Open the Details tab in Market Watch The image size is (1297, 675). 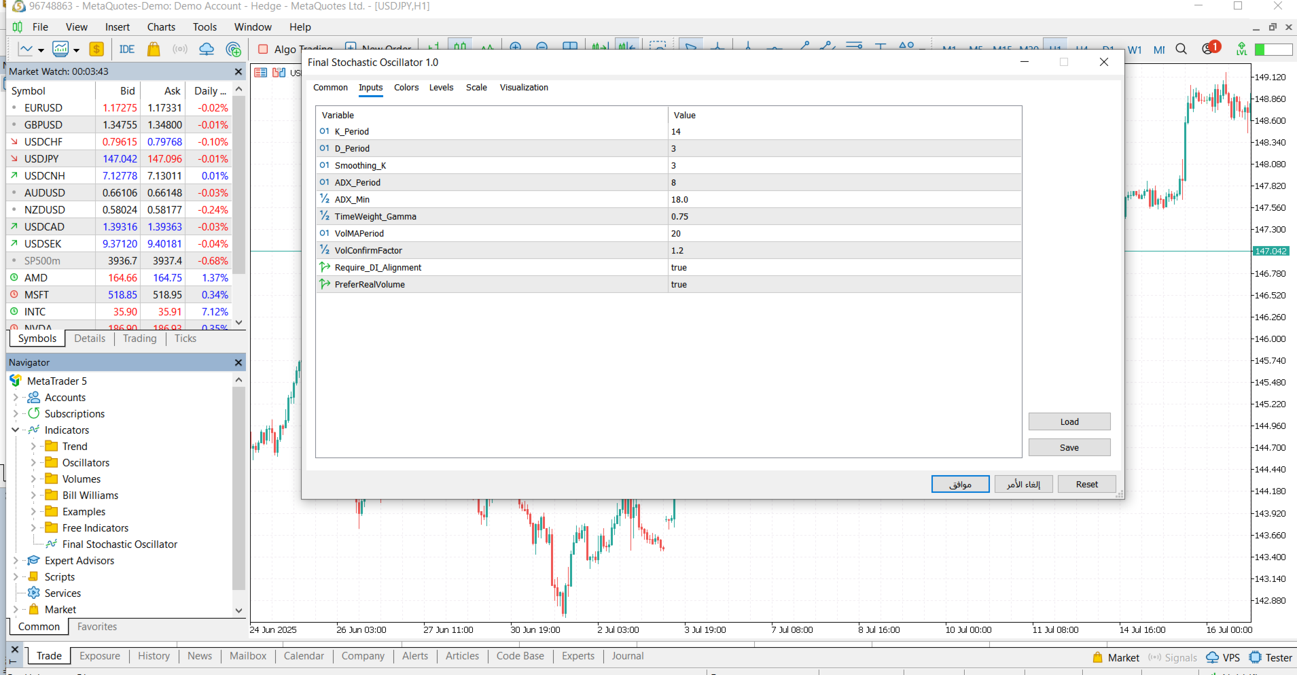coord(90,339)
